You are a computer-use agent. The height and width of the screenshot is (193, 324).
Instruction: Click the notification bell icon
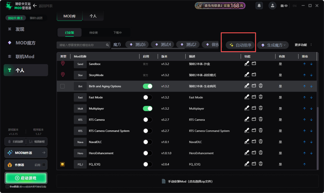pos(259,6)
